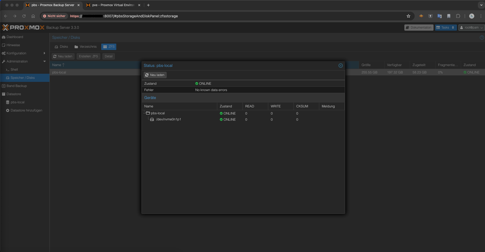Collapse the pbs-local device tree in the dialog
This screenshot has width=485, height=252.
(144, 113)
